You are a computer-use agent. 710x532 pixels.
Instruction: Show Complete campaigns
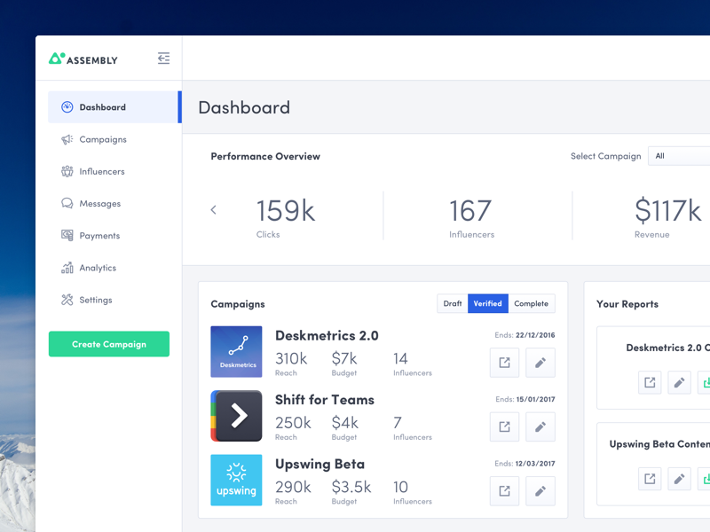pos(531,303)
